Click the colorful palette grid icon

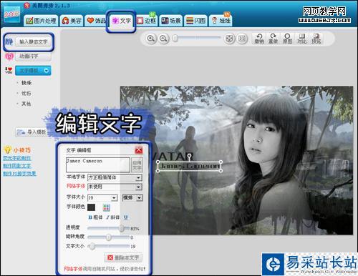point(106,207)
